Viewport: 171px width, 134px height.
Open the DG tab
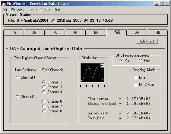(x=137, y=33)
